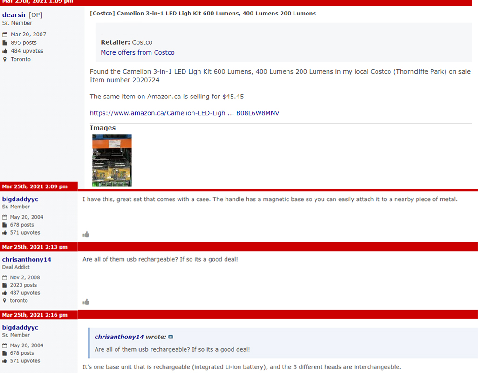
Task: Open post permalink Mar 25th, 2021 2:16 pm
Action: pyautogui.click(x=35, y=315)
